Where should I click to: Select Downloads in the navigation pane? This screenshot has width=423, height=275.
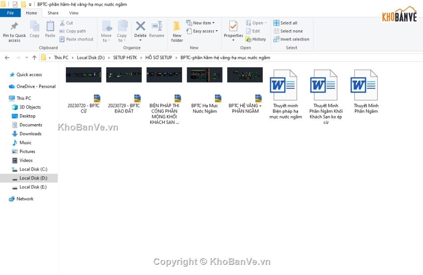[30, 133]
